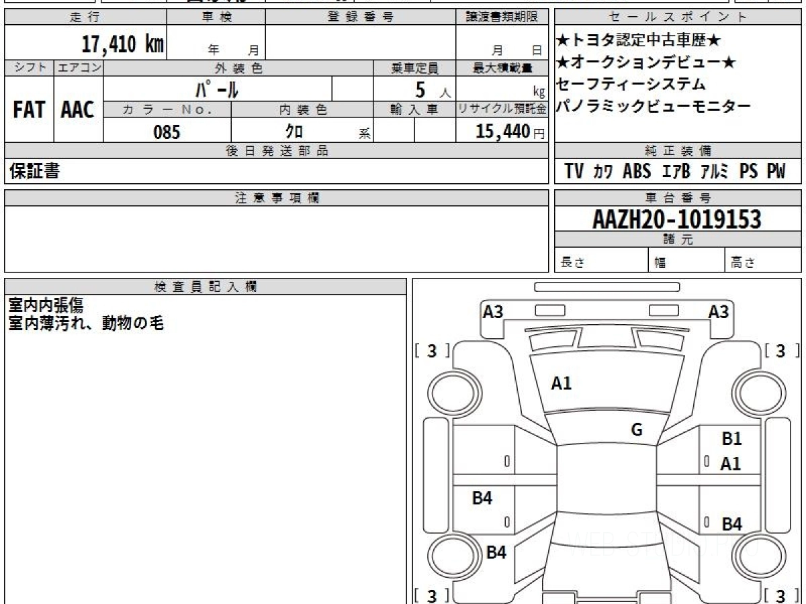This screenshot has width=806, height=604.
Task: Select the TV equipment code
Action: tap(574, 171)
